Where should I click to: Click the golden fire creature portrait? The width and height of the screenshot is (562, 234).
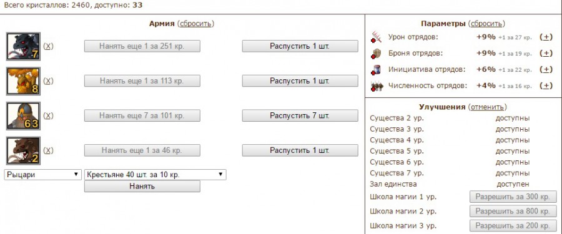[x=23, y=81]
